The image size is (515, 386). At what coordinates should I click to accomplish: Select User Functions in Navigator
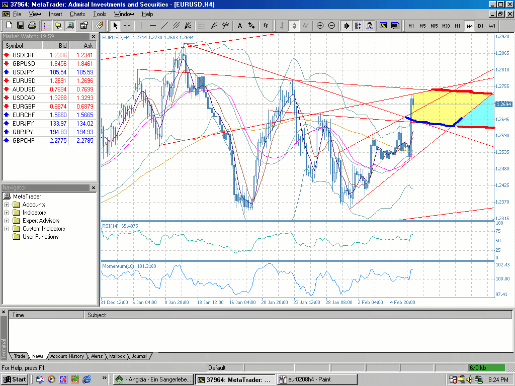pos(40,237)
